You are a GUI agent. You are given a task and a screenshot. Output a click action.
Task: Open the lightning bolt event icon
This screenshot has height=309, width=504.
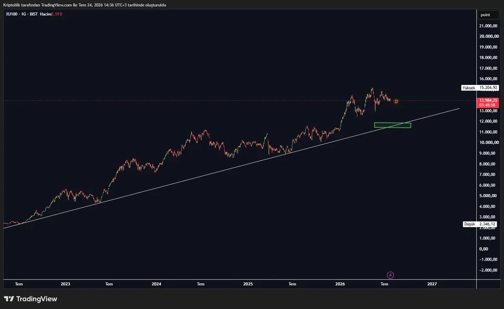click(391, 275)
